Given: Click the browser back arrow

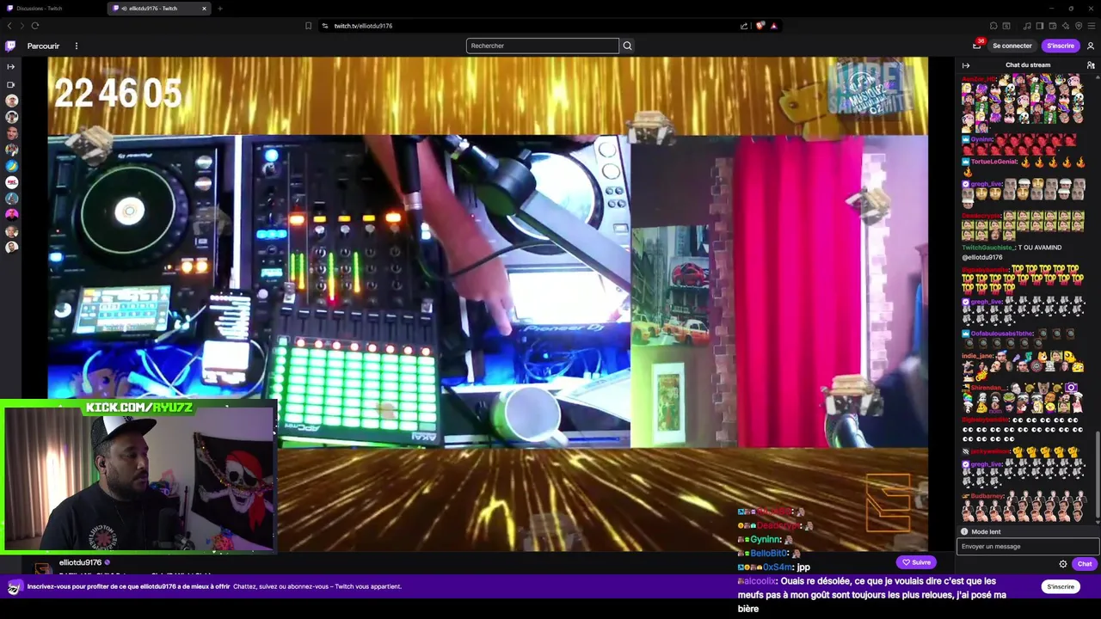Looking at the screenshot, I should coord(9,26).
